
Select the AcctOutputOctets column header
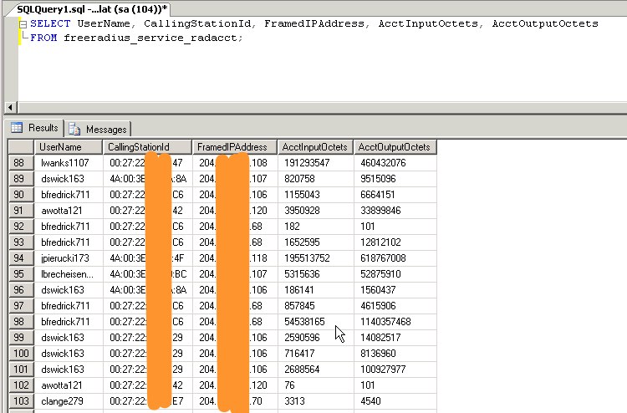(x=395, y=147)
